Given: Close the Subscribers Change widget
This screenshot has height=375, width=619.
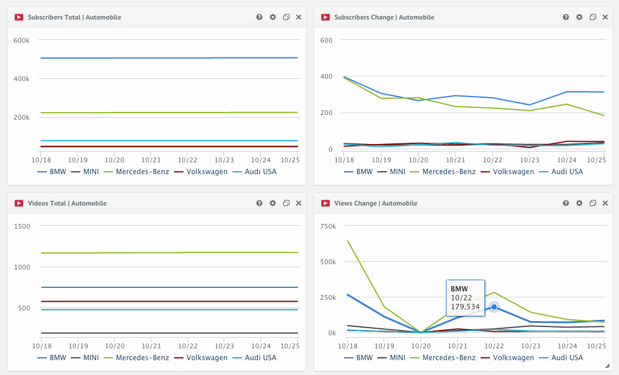Looking at the screenshot, I should coord(605,17).
